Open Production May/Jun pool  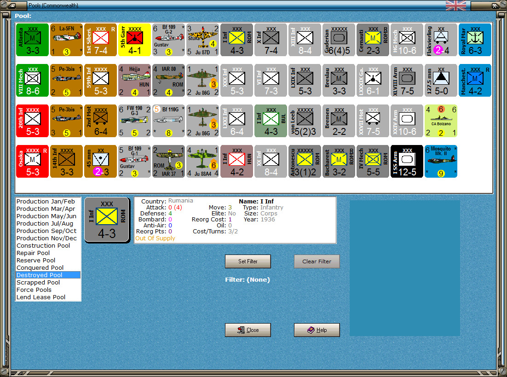[x=48, y=216]
